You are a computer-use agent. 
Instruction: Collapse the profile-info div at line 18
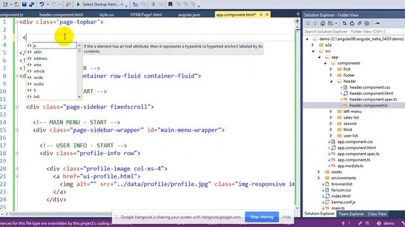(17, 153)
